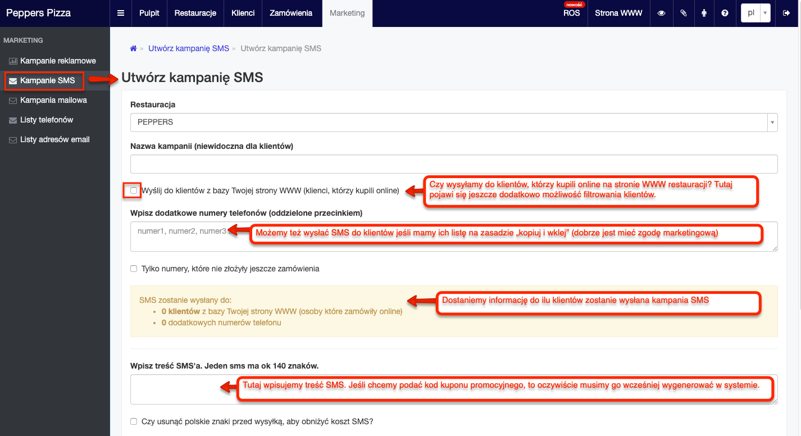Screen dimensions: 801x436
Task: Click the 'Utwórz kampanię SMS' breadcrumb link
Action: (x=189, y=48)
